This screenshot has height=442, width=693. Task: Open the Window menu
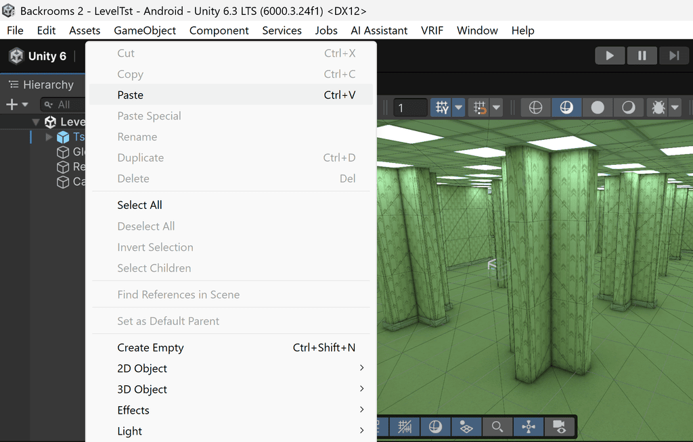pyautogui.click(x=477, y=30)
